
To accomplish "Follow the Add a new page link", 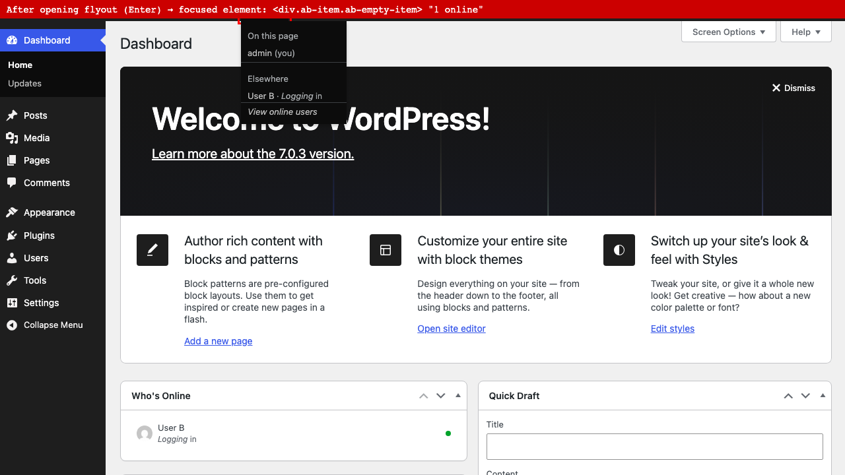I will (x=219, y=341).
